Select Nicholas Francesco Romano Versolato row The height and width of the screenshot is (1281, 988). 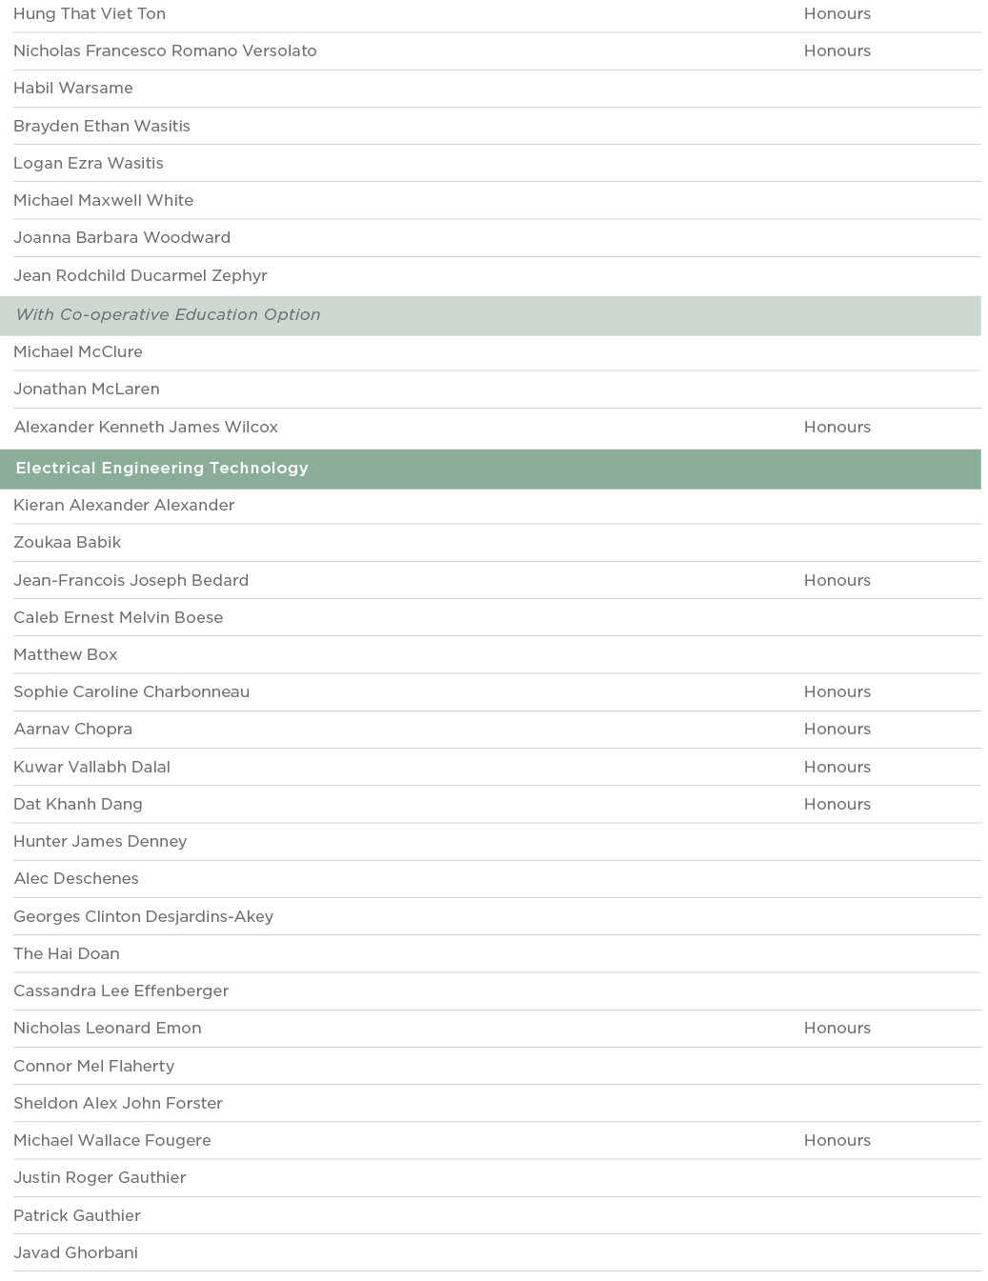165,50
